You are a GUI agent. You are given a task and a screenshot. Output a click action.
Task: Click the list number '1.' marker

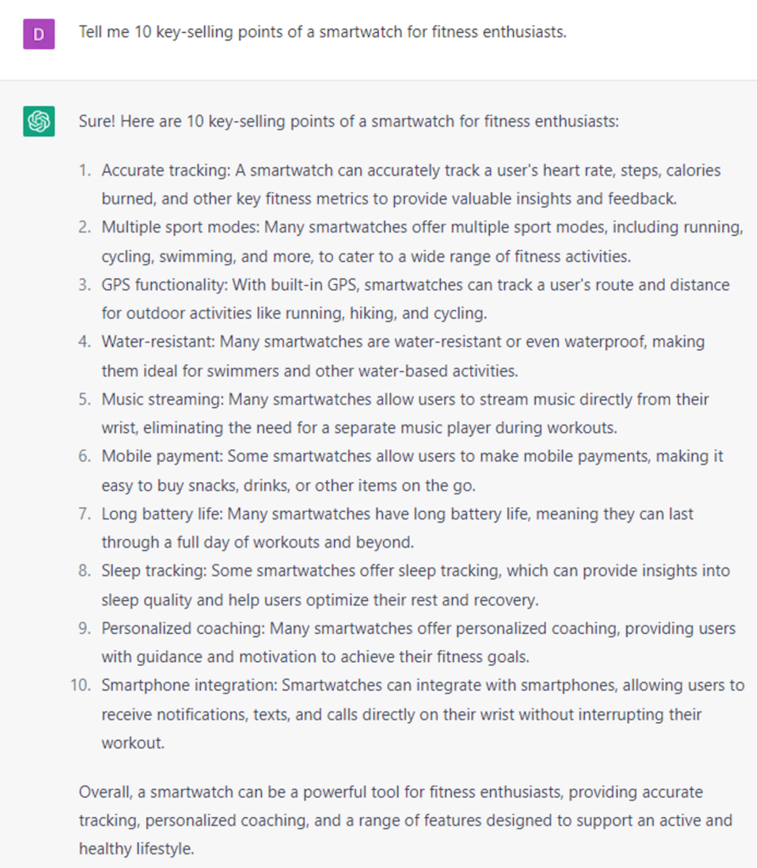click(85, 170)
